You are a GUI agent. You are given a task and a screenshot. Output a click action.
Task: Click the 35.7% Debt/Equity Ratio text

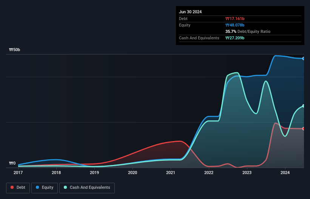tap(248, 31)
